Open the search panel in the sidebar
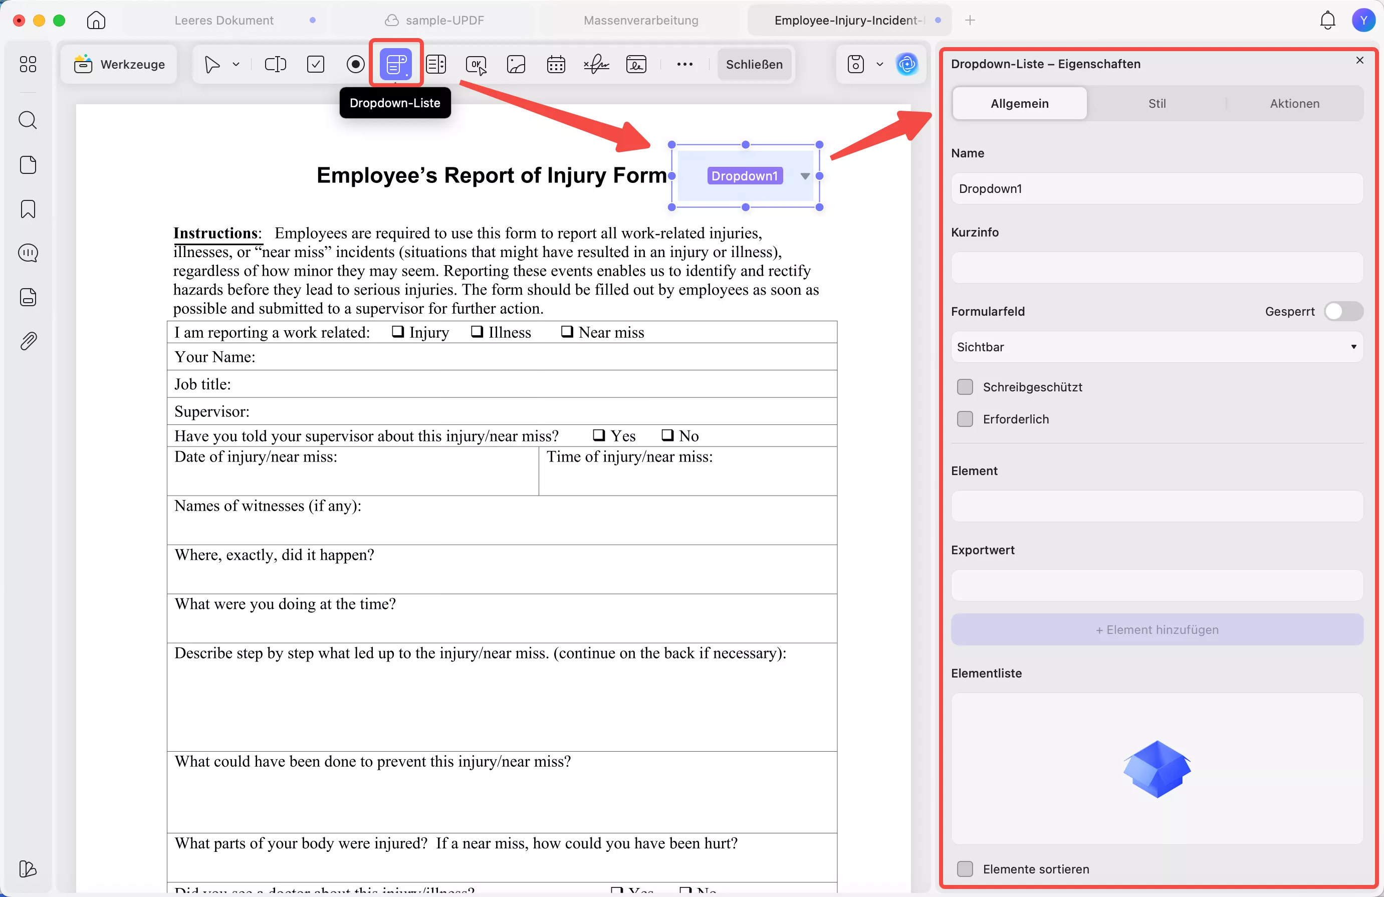1384x897 pixels. pos(28,120)
